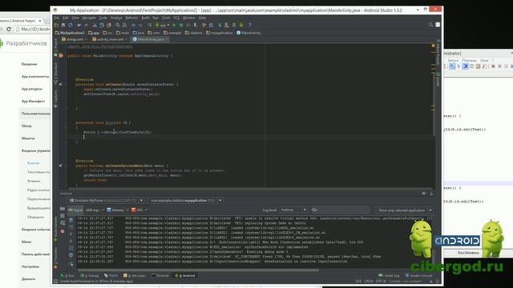Click the Make Project toolbar icon
Screen dimensions: 513x288
(x=150, y=25)
